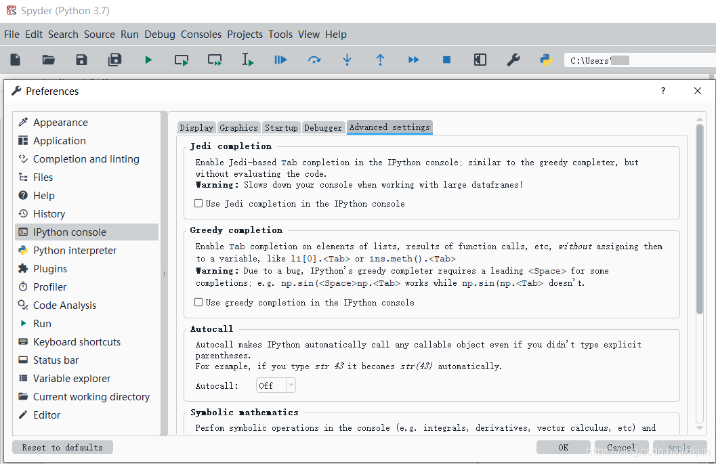The image size is (716, 464).
Task: Switch to the Debugger tab
Action: pyautogui.click(x=323, y=127)
